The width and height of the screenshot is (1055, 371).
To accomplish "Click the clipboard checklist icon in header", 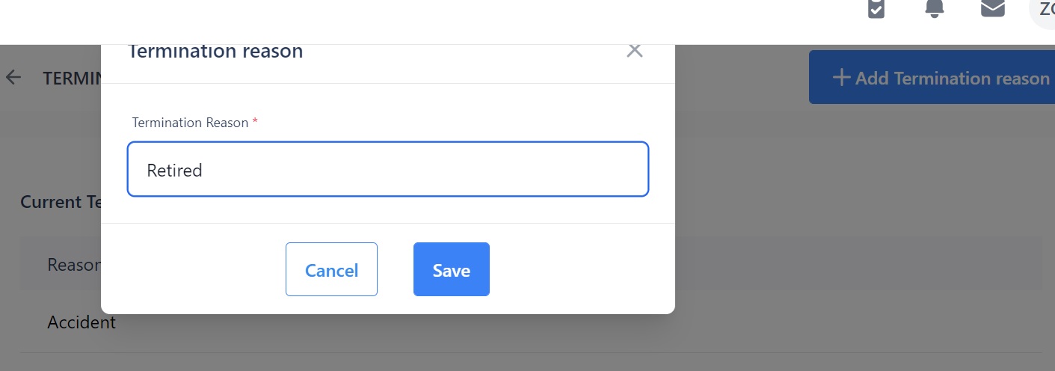I will (x=876, y=8).
